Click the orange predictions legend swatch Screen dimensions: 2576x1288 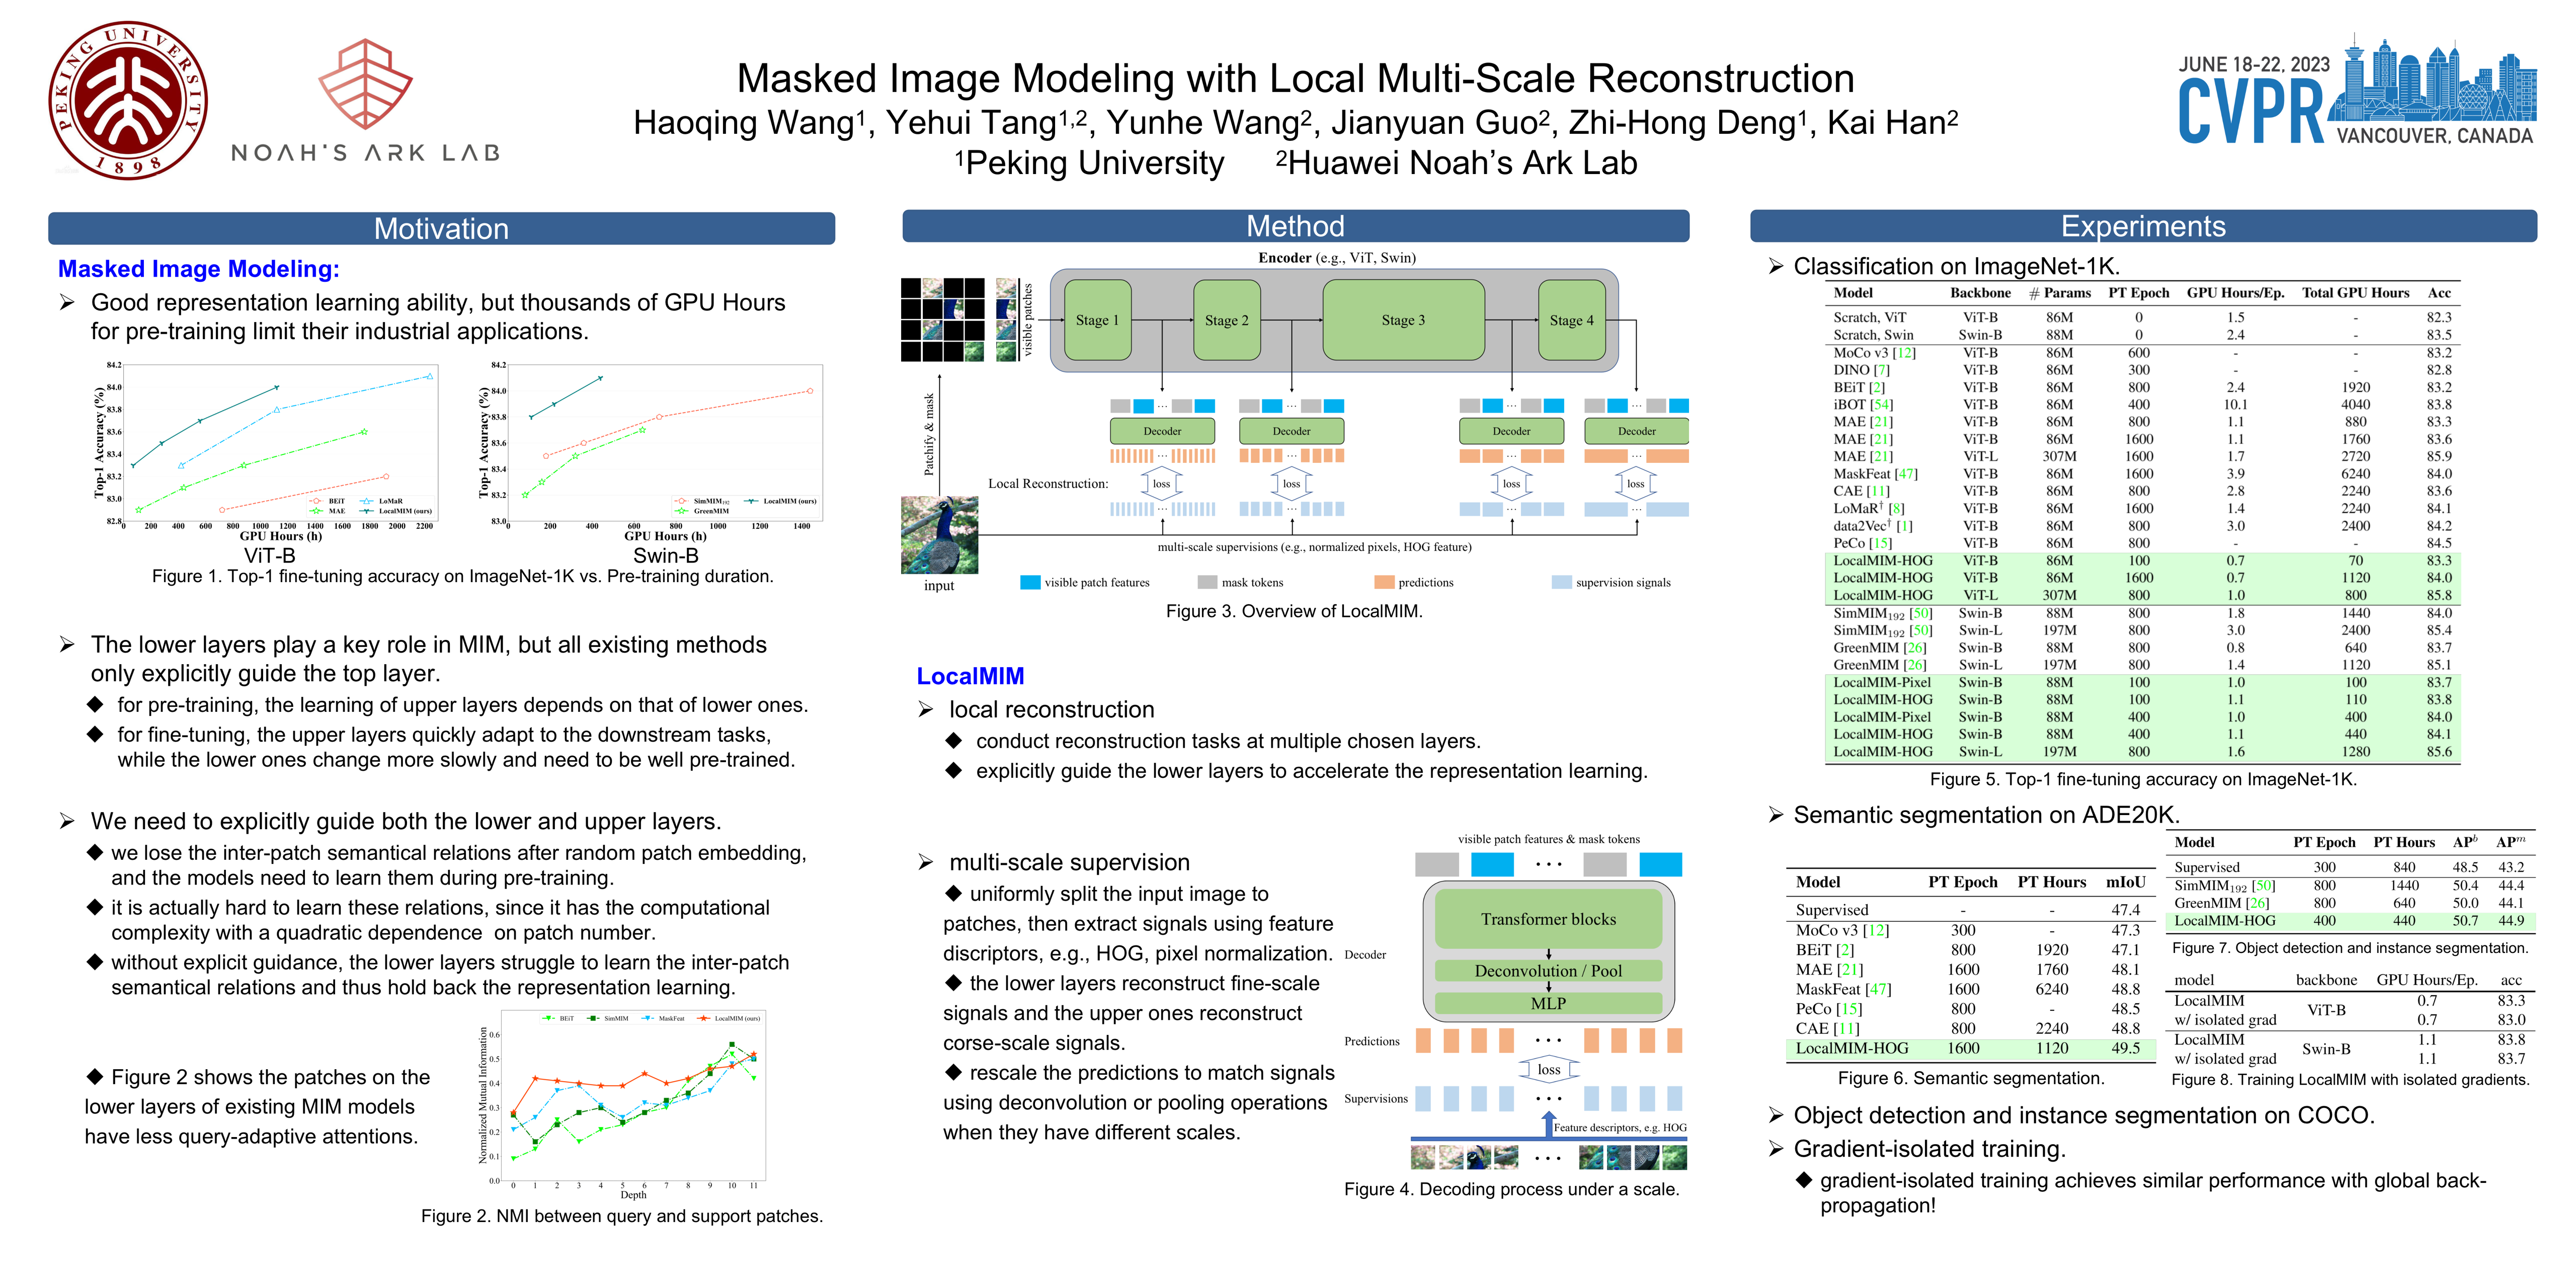tap(1384, 582)
